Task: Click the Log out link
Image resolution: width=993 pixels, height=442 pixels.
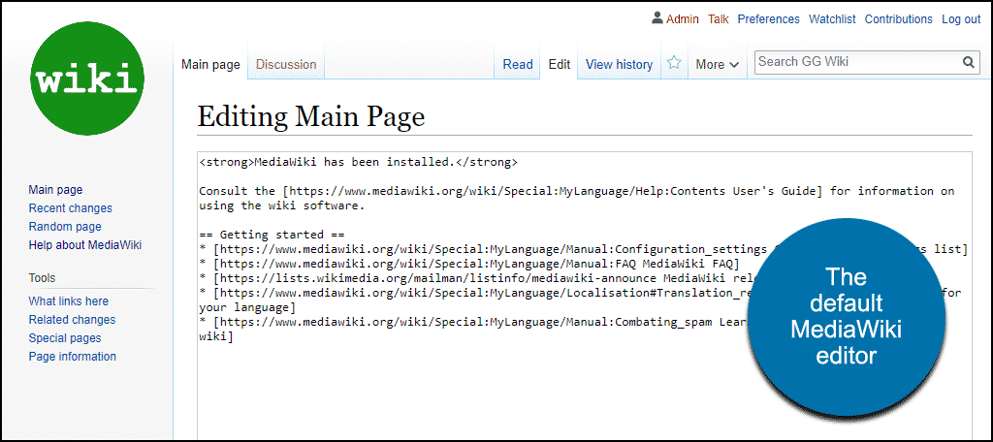Action: (x=961, y=19)
